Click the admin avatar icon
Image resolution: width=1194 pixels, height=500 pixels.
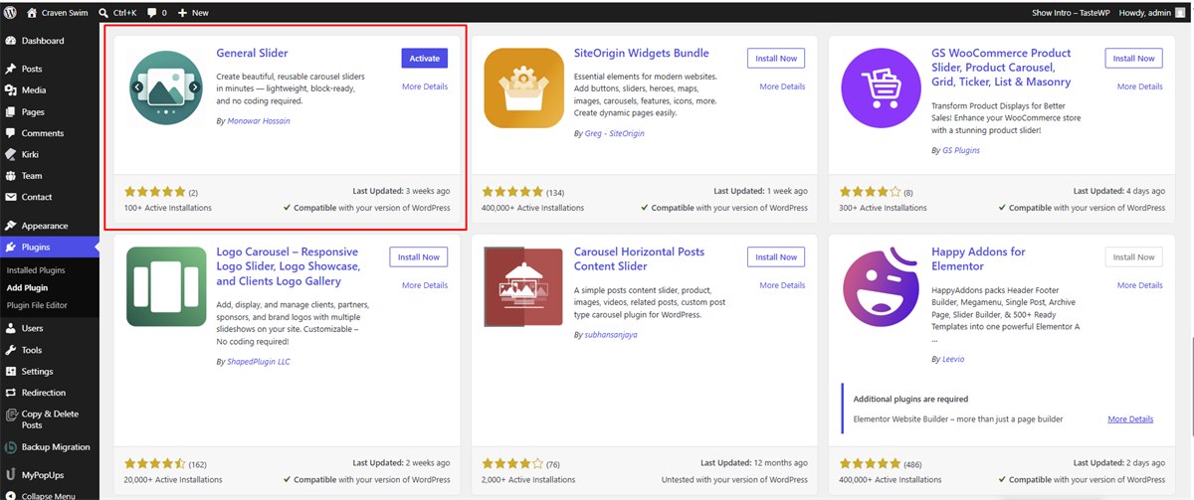tap(1181, 12)
